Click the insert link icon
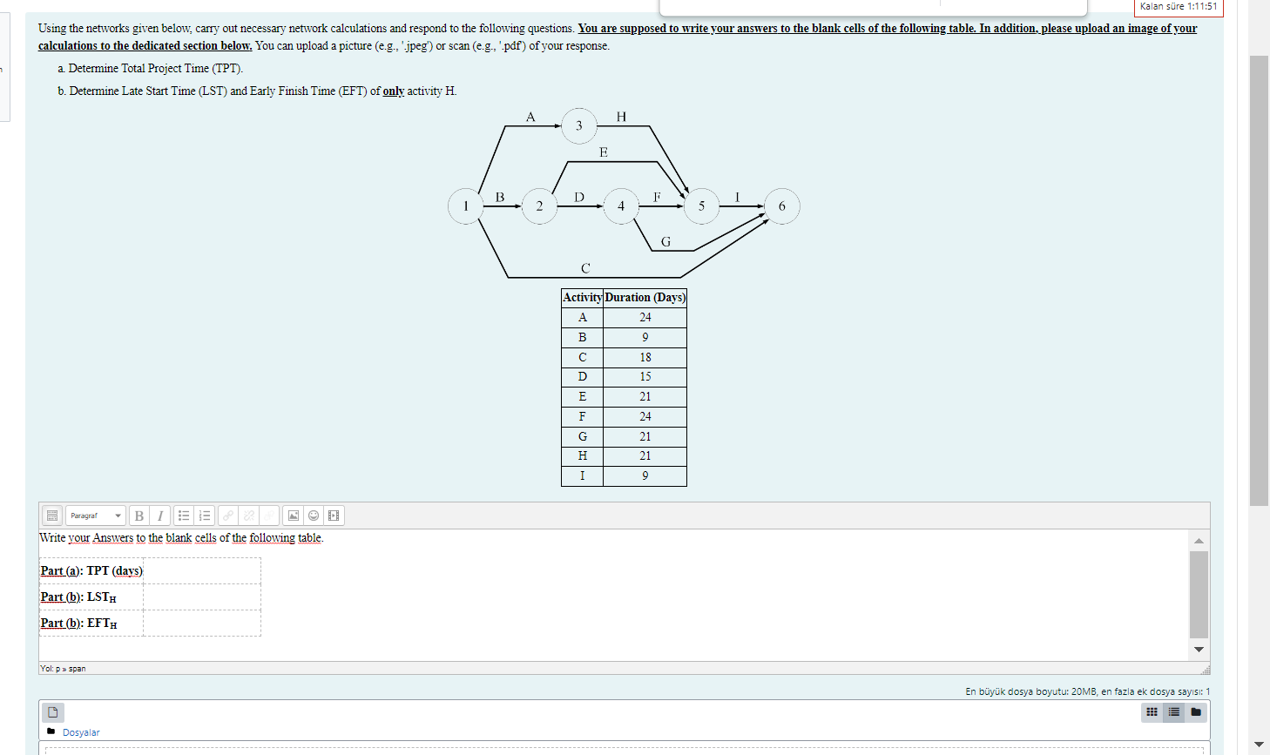1270x755 pixels. [x=227, y=515]
